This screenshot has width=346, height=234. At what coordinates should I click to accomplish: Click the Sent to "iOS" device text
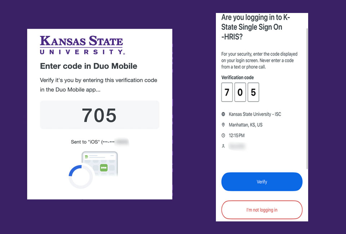coord(99,142)
